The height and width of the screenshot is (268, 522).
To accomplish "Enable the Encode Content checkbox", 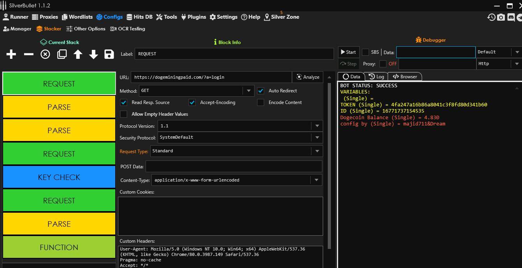I will (261, 102).
